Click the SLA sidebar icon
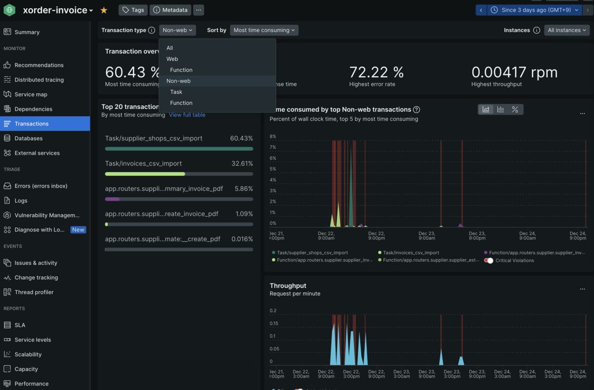The width and height of the screenshot is (594, 390). pyautogui.click(x=7, y=325)
